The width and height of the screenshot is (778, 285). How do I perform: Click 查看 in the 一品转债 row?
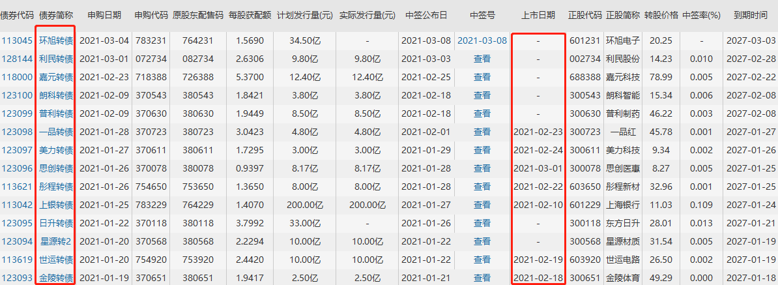coord(482,132)
